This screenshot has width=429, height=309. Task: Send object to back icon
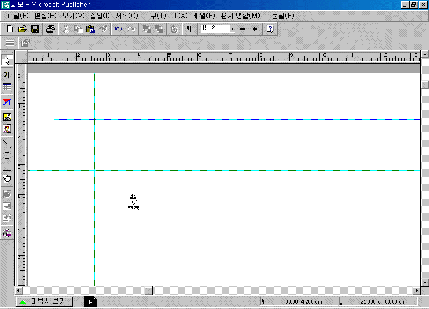[159, 29]
